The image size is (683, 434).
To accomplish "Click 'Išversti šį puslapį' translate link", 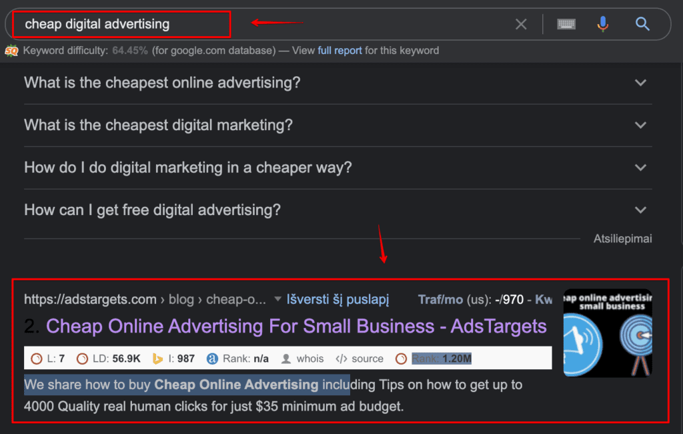I will (337, 300).
